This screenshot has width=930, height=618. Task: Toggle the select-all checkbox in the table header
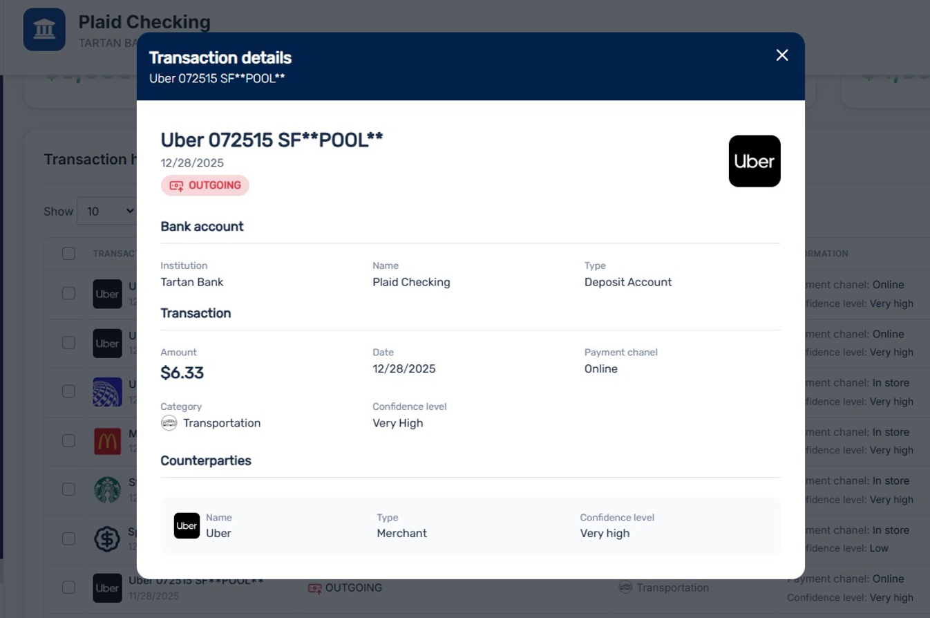(x=68, y=254)
